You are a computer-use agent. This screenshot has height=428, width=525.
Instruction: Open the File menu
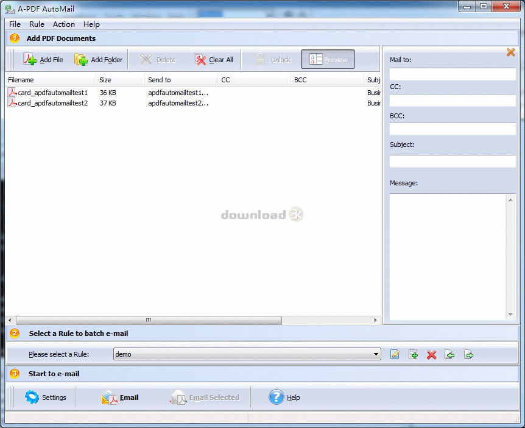coord(15,24)
